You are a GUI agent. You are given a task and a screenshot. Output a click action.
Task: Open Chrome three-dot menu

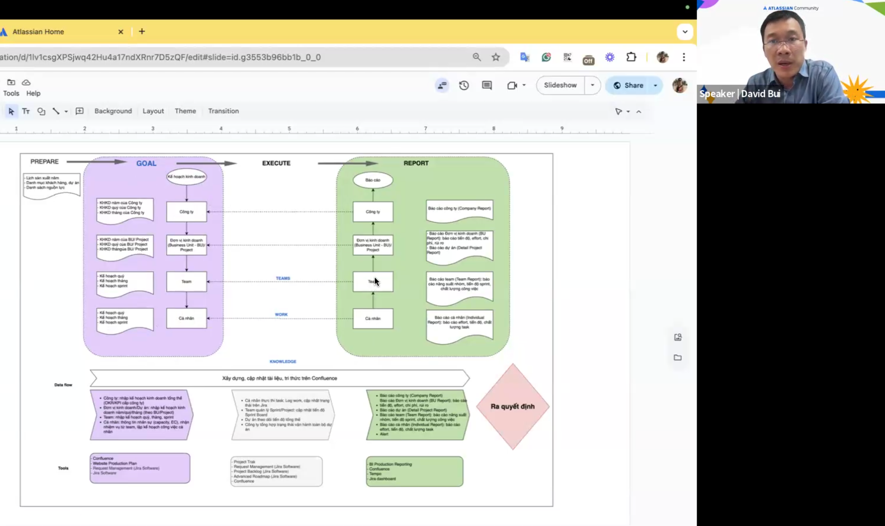click(684, 57)
